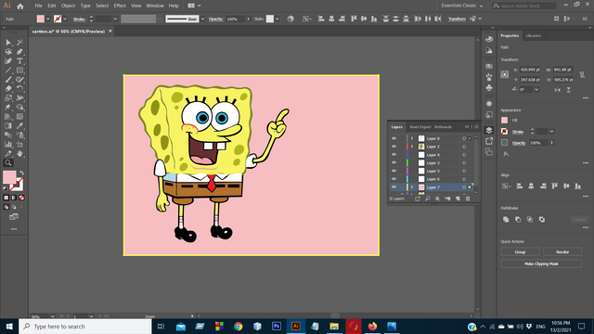The image size is (594, 334).
Task: Select the Type tool
Action: (19, 61)
